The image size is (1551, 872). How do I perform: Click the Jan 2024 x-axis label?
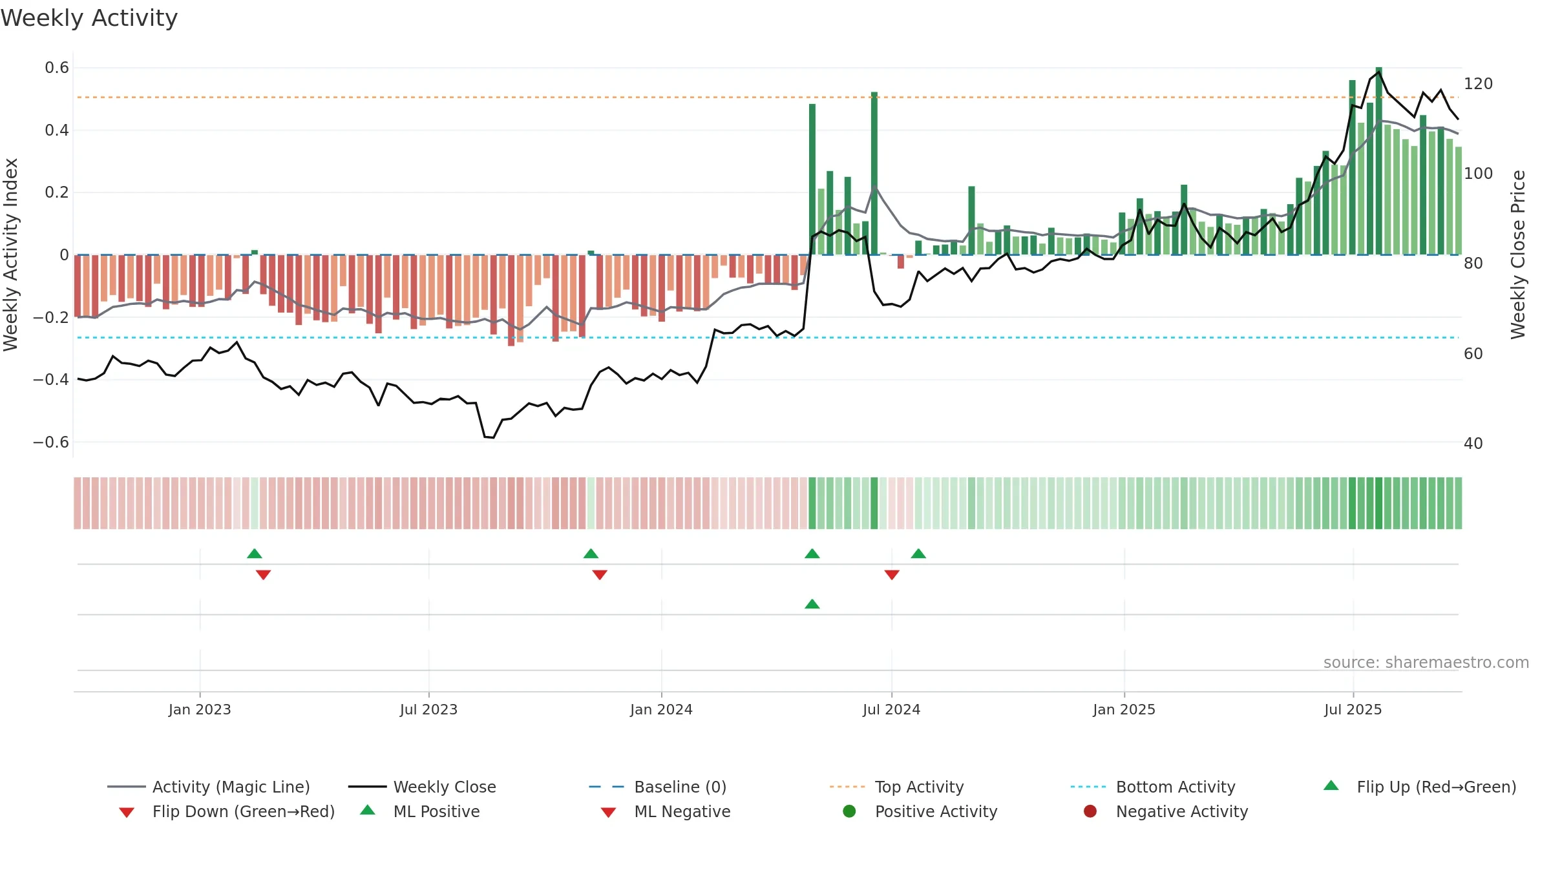[x=661, y=709]
